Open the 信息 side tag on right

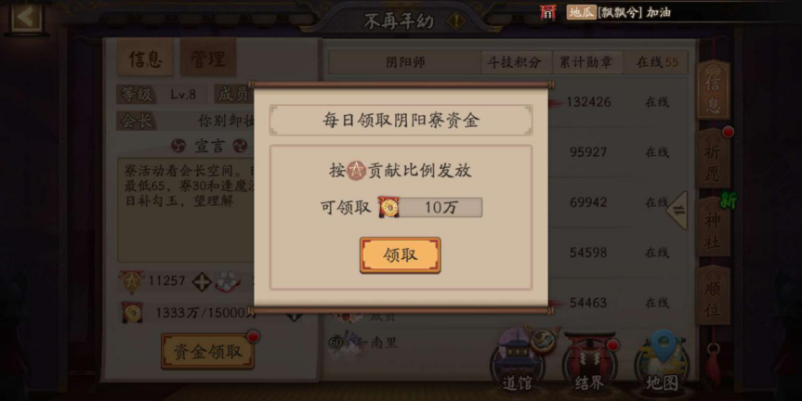tap(713, 90)
